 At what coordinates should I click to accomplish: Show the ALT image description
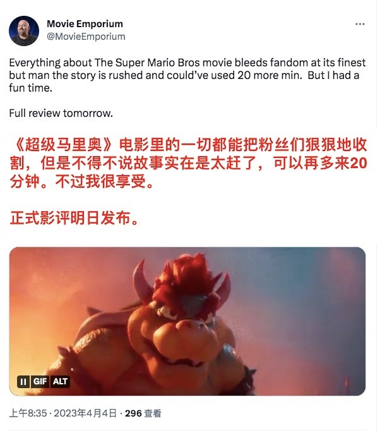click(60, 382)
